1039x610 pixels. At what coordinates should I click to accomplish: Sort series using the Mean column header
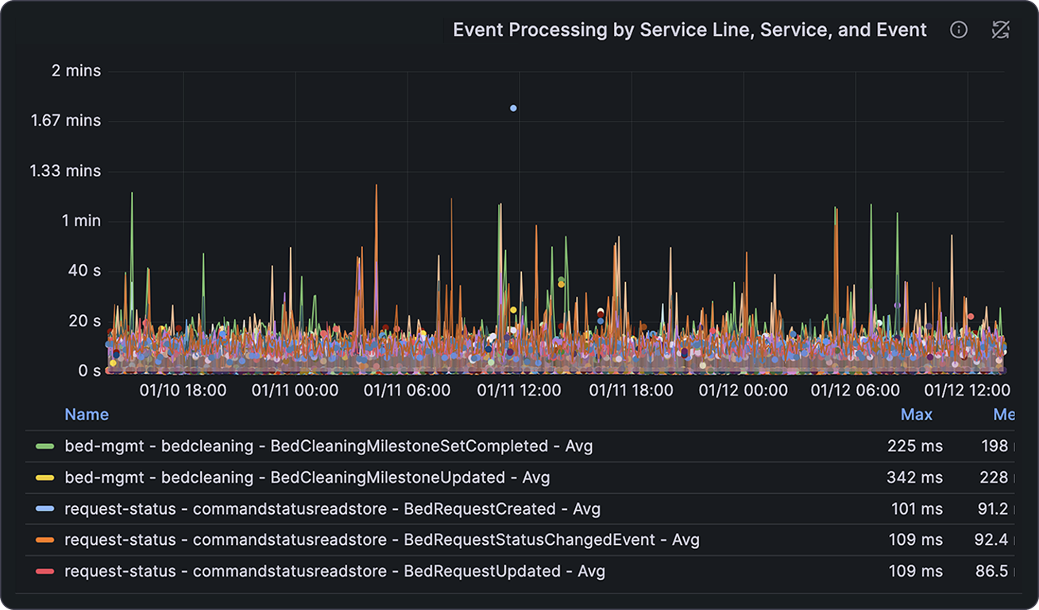(1004, 414)
